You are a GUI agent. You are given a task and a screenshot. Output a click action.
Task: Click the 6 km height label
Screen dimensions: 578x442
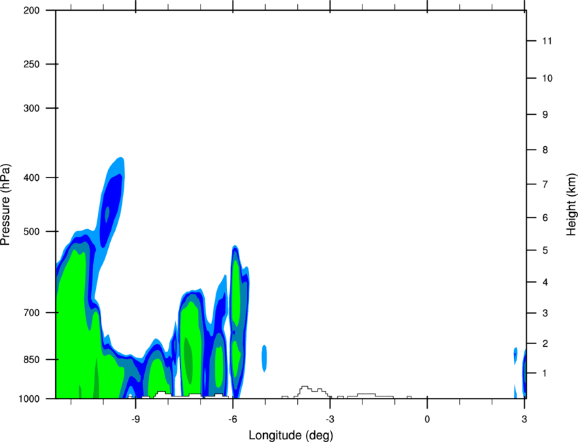[545, 218]
